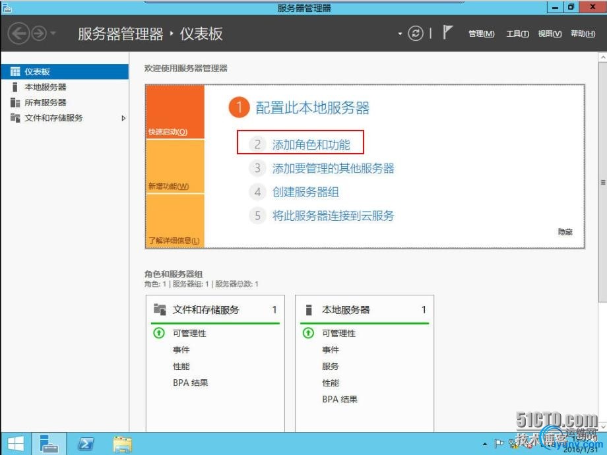Click the scrollbar up arrow
Viewport: 607px width, 455px height.
[x=603, y=57]
